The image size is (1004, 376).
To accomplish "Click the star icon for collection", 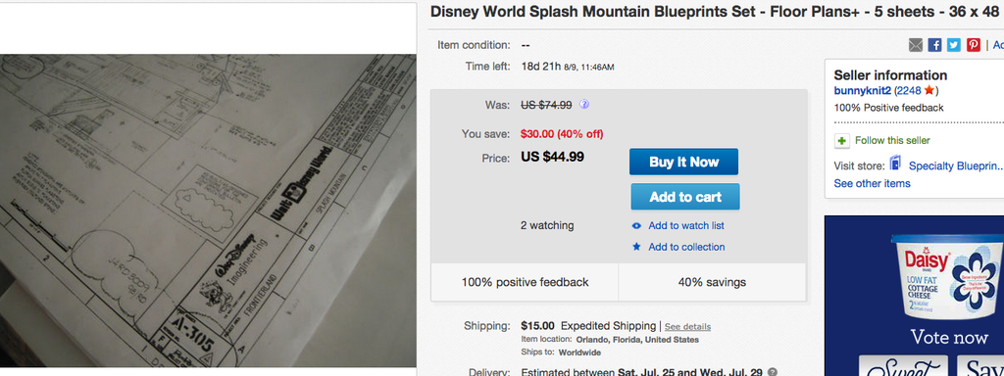I will tap(636, 247).
